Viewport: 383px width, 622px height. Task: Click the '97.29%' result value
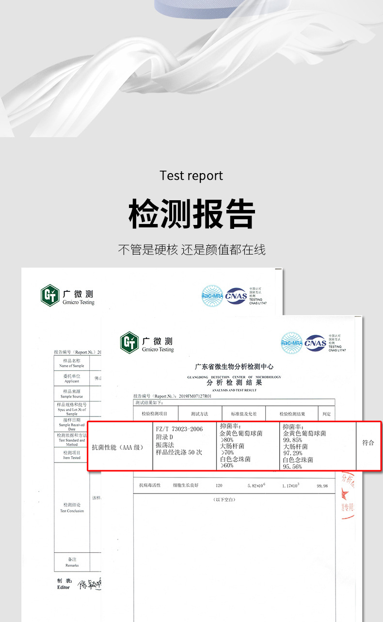coord(293,453)
